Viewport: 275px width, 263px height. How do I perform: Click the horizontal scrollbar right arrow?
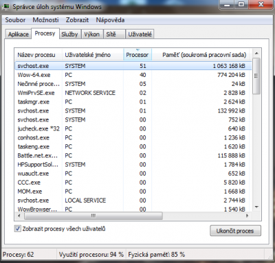(247, 216)
